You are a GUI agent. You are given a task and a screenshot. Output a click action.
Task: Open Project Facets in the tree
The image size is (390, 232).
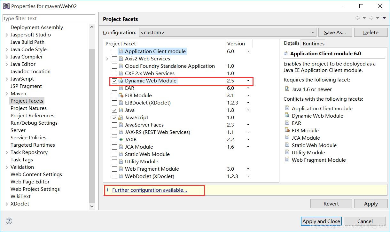coord(27,101)
